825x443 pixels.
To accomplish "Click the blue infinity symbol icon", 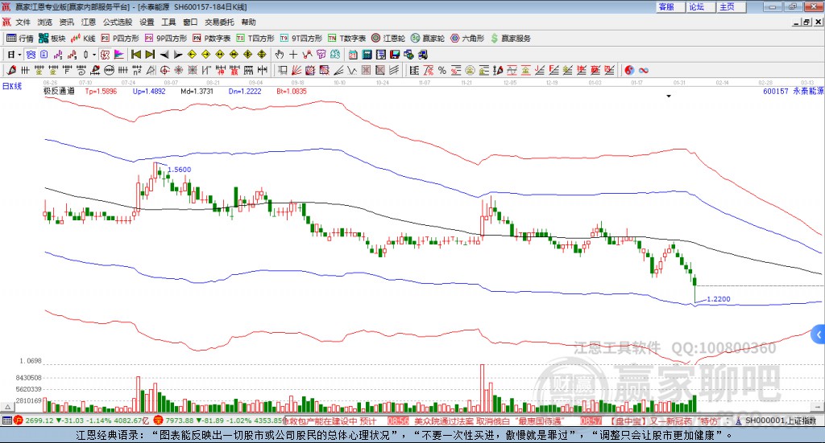I will click(x=644, y=70).
